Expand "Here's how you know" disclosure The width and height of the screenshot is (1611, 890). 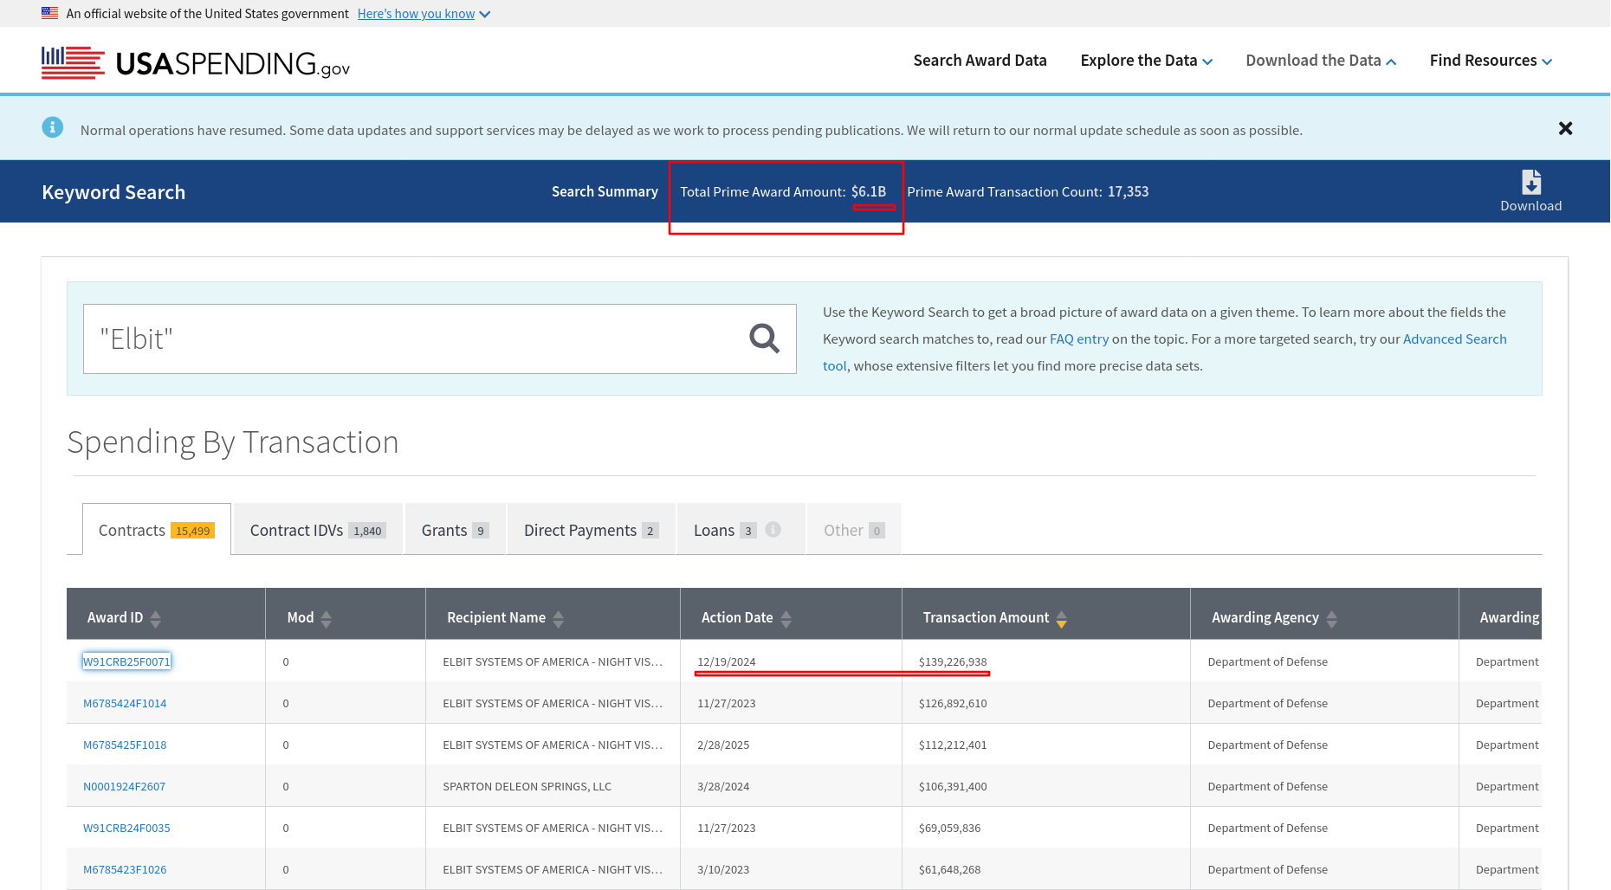click(424, 14)
